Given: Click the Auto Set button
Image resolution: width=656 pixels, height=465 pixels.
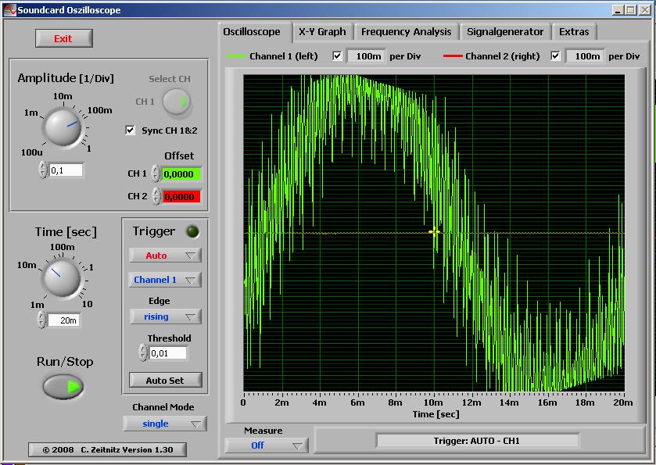Looking at the screenshot, I should (x=166, y=381).
